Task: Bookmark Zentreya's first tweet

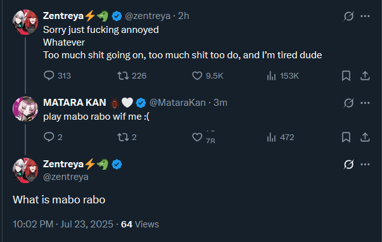Action: (346, 75)
